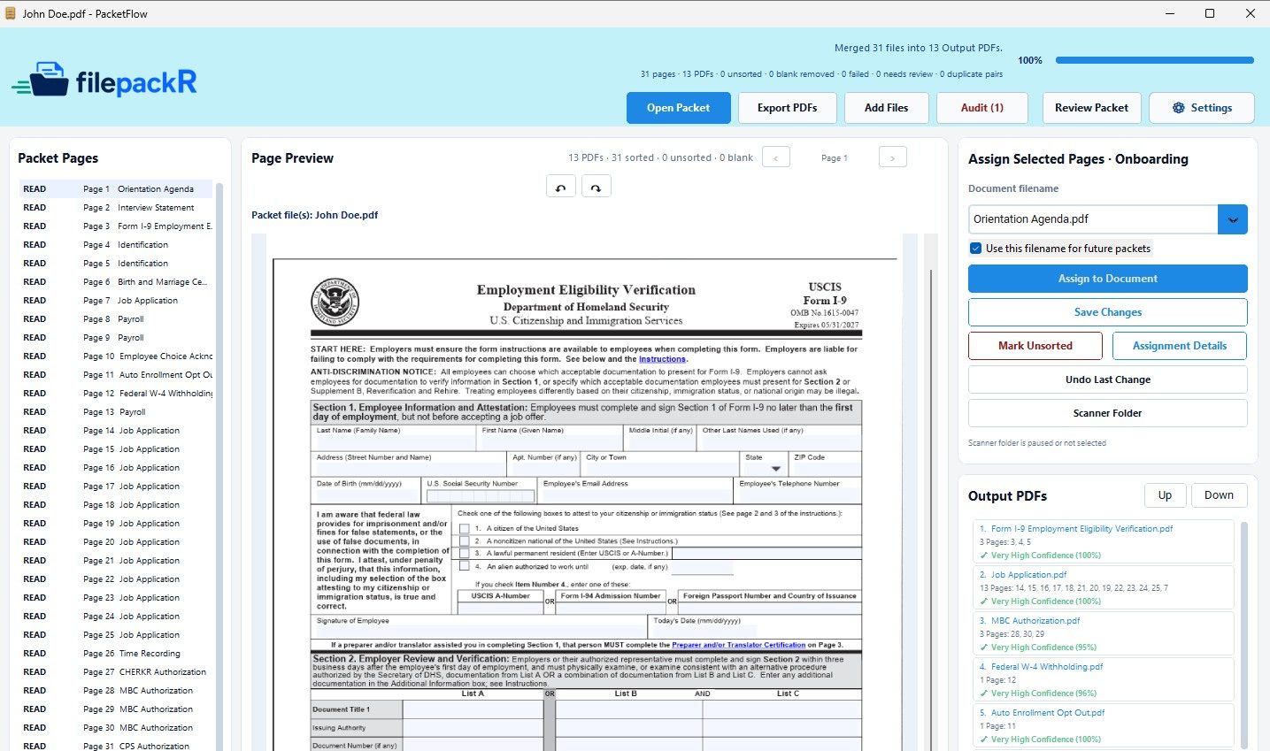Select Page 6 Birth and Marriage row

[x=116, y=282]
